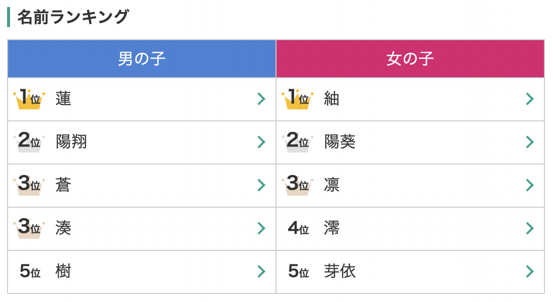Click the chevron arrow for 湊
This screenshot has height=302, width=553.
(261, 228)
